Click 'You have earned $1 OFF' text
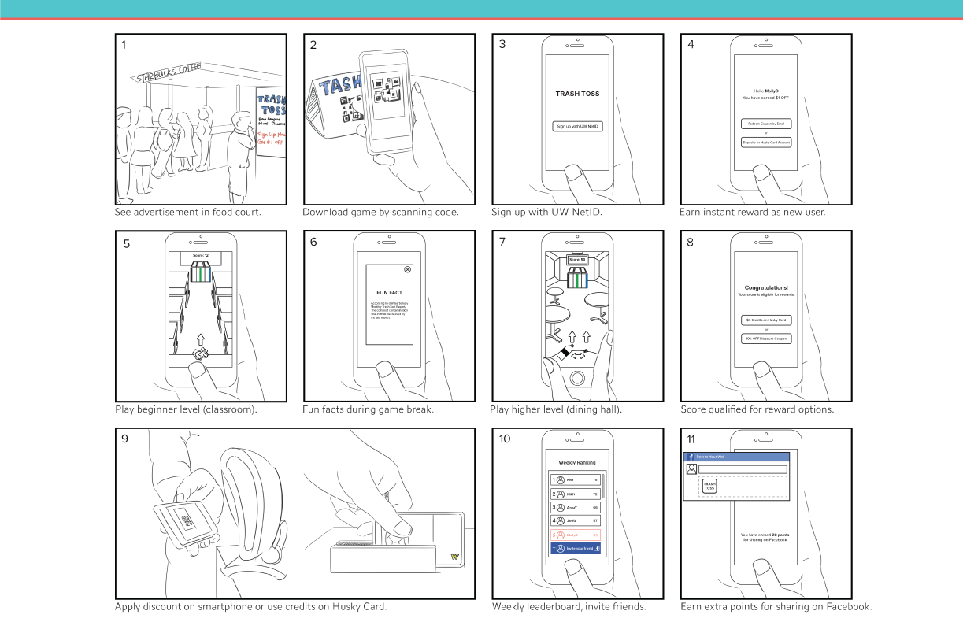The image size is (963, 622). 766,98
